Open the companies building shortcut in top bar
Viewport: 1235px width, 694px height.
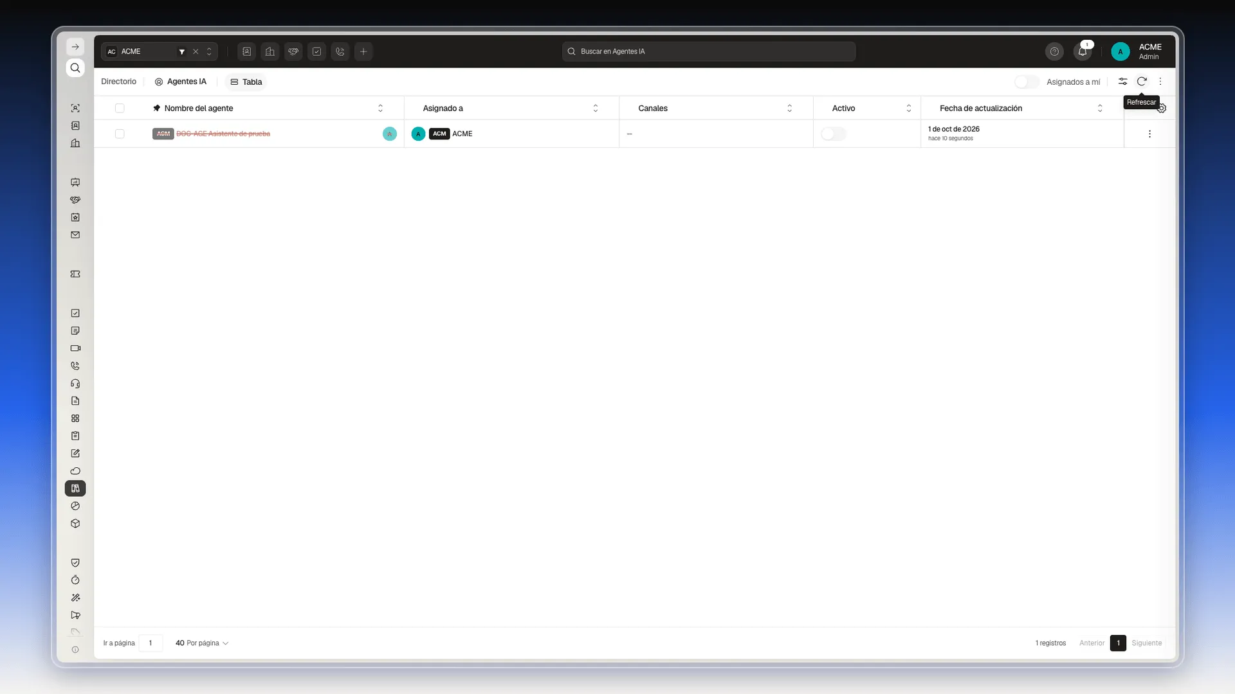[270, 51]
